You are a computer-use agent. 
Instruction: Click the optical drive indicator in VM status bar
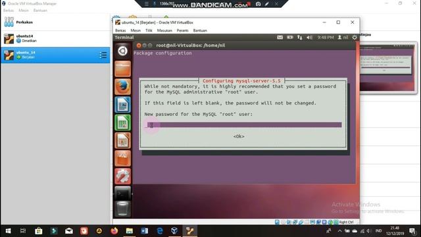[283, 222]
